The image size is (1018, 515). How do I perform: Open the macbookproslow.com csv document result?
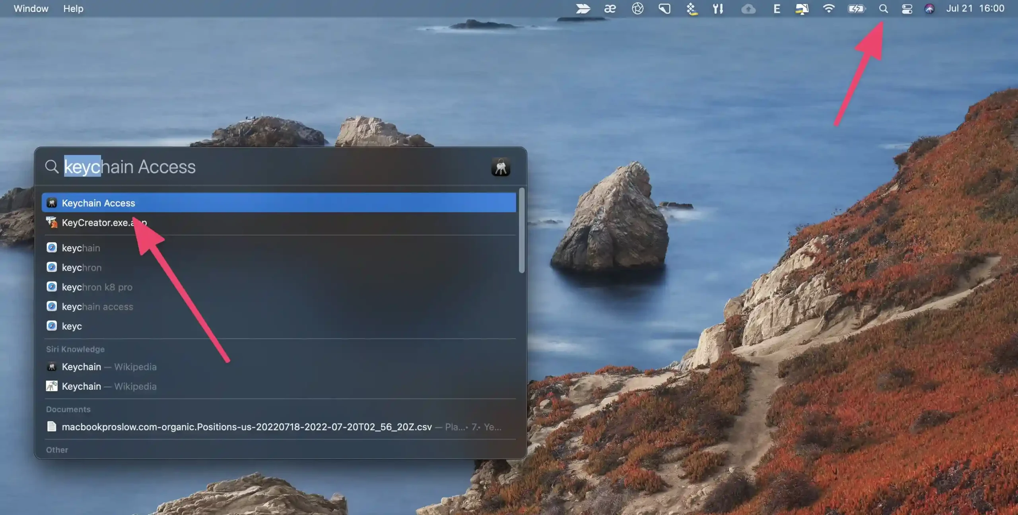pos(279,427)
